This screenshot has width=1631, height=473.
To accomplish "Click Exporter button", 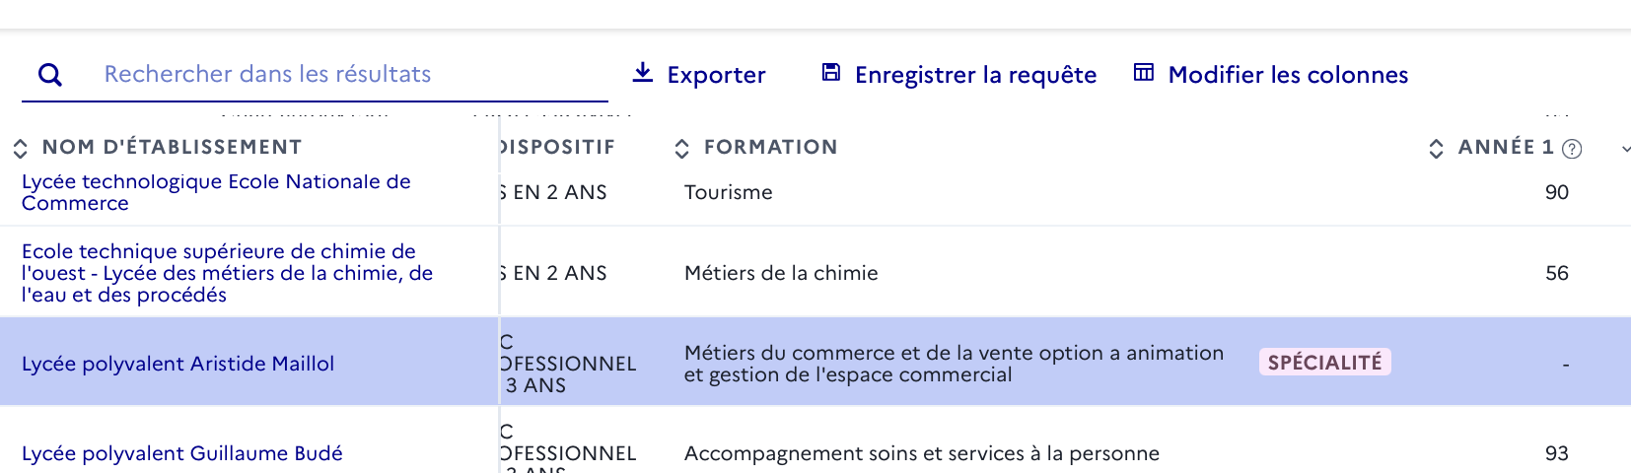I will coord(699,75).
